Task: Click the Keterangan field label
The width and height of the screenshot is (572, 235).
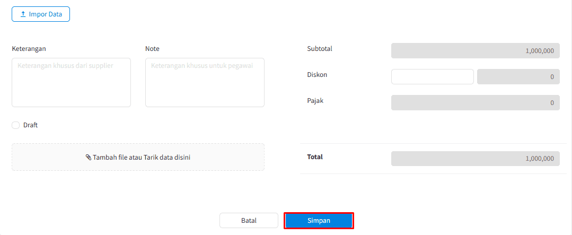Action: coord(29,49)
